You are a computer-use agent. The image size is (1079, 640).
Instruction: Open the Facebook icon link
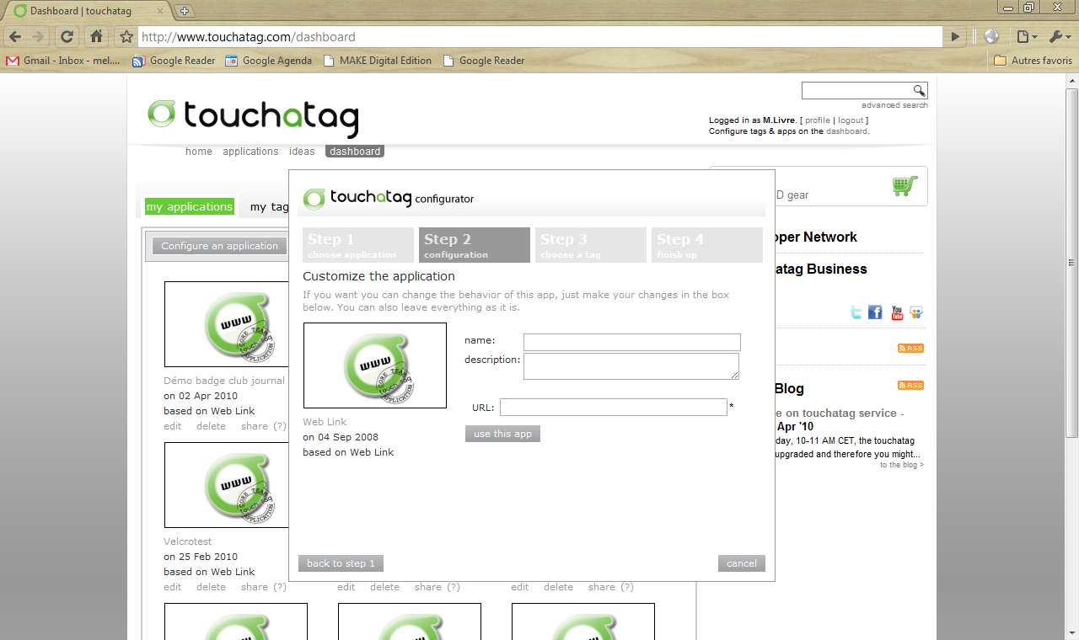click(x=875, y=312)
